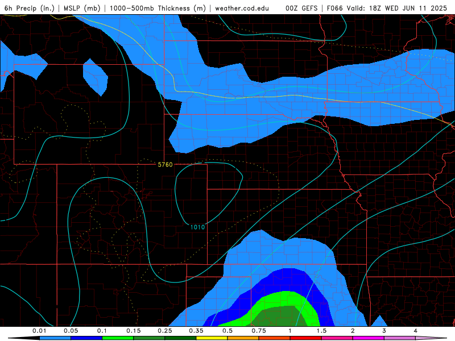Click the '0.01' legend value
This screenshot has height=341, width=455.
(x=39, y=331)
